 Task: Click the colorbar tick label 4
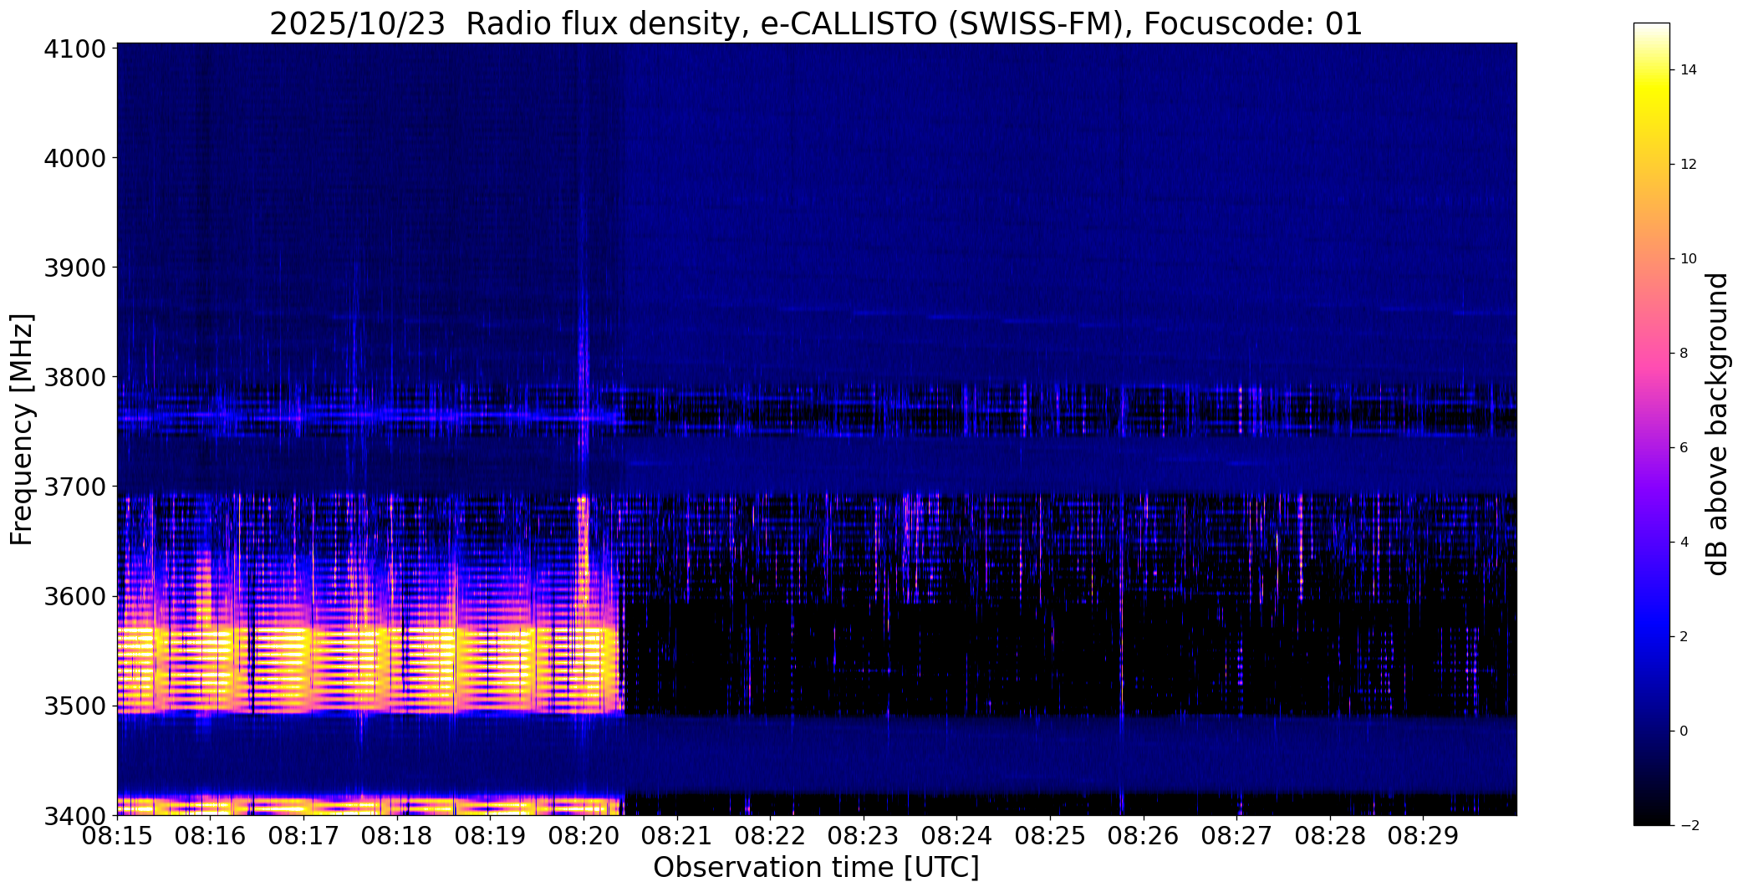pyautogui.click(x=1684, y=543)
